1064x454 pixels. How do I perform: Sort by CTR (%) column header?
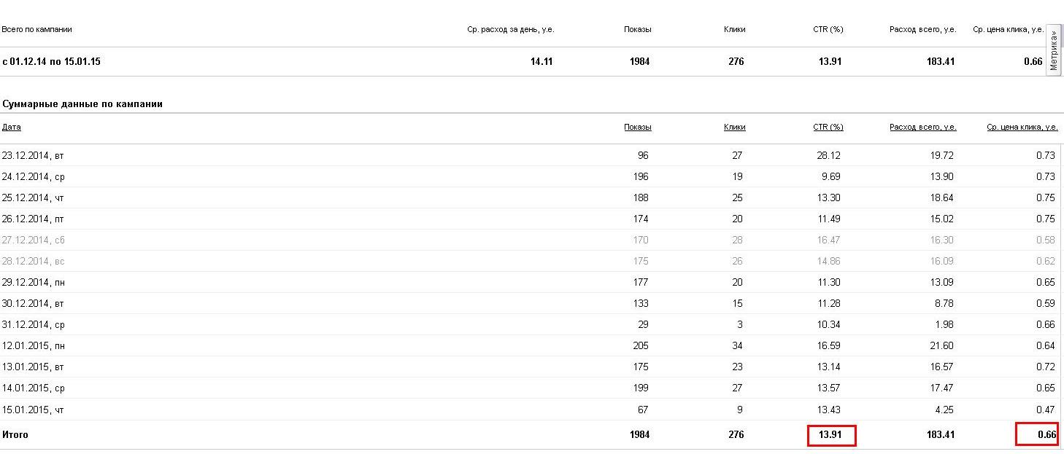(828, 127)
